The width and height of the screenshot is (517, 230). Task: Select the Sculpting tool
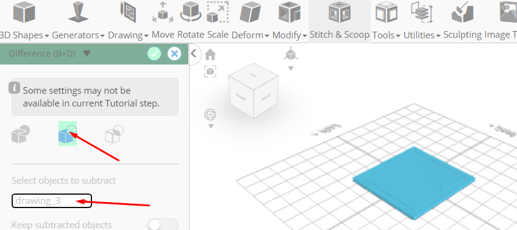click(462, 35)
